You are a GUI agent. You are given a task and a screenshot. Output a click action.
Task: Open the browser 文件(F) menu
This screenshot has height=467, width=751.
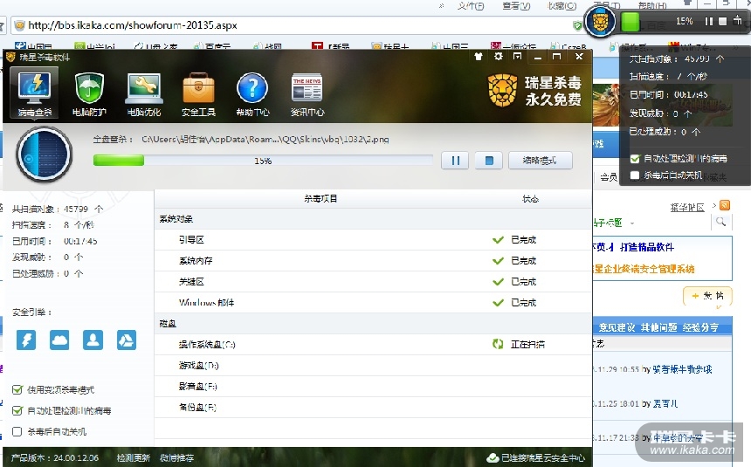point(471,6)
